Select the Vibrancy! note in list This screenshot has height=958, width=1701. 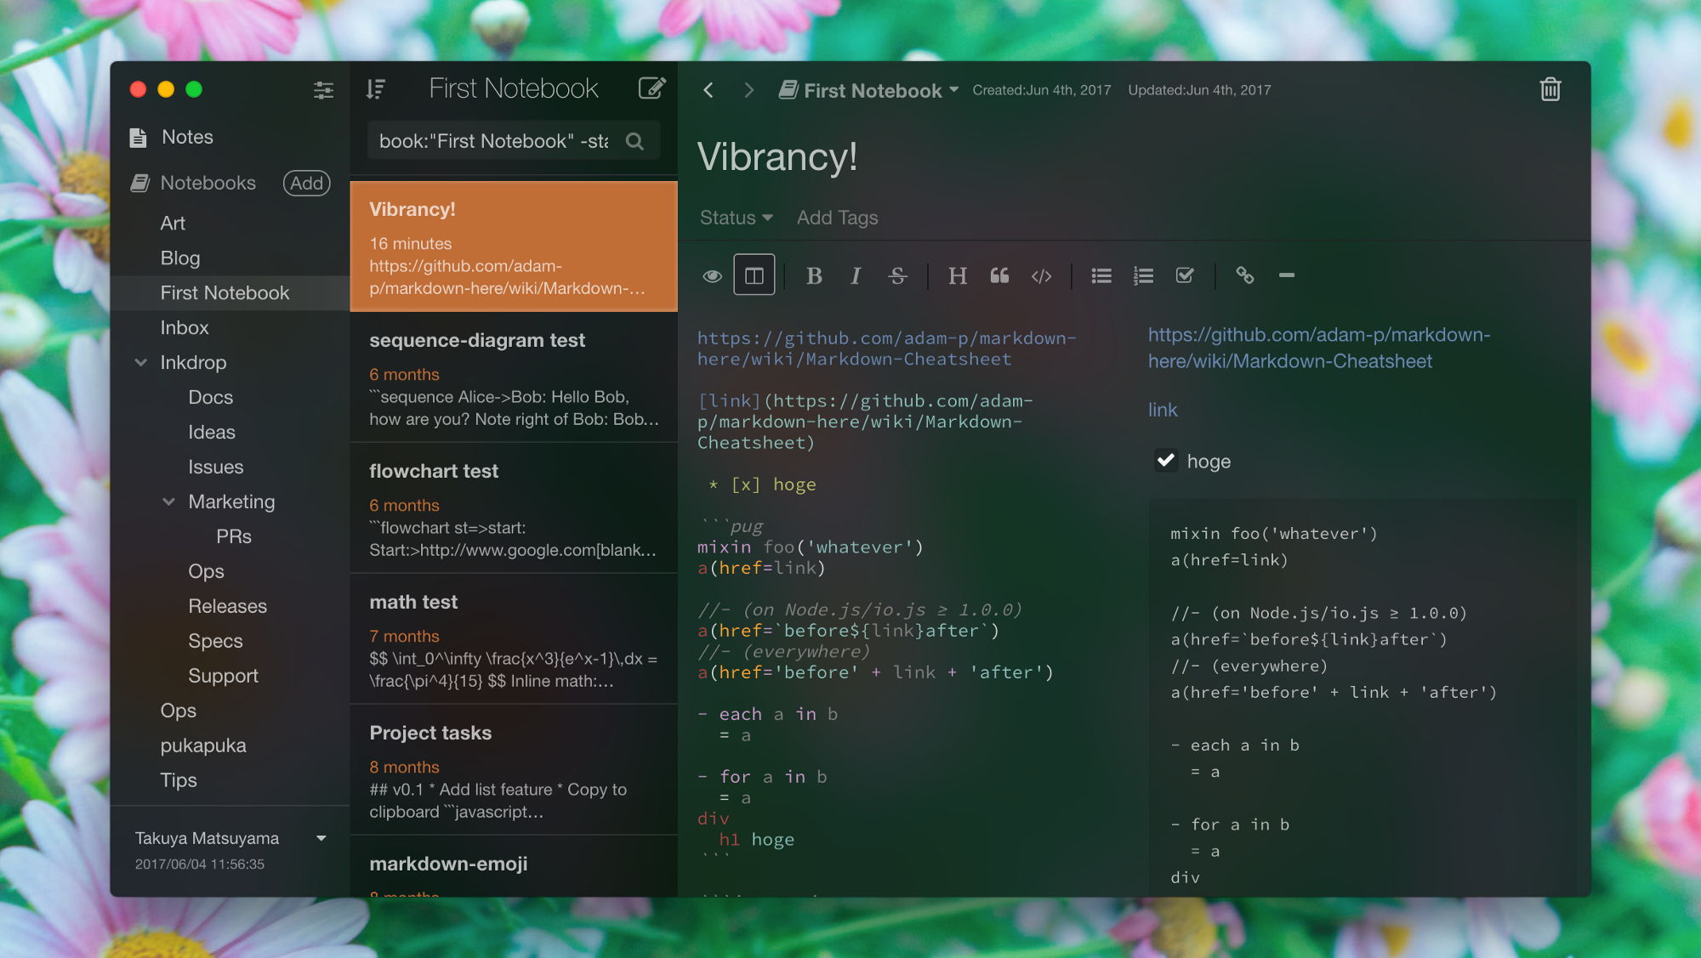pyautogui.click(x=514, y=247)
